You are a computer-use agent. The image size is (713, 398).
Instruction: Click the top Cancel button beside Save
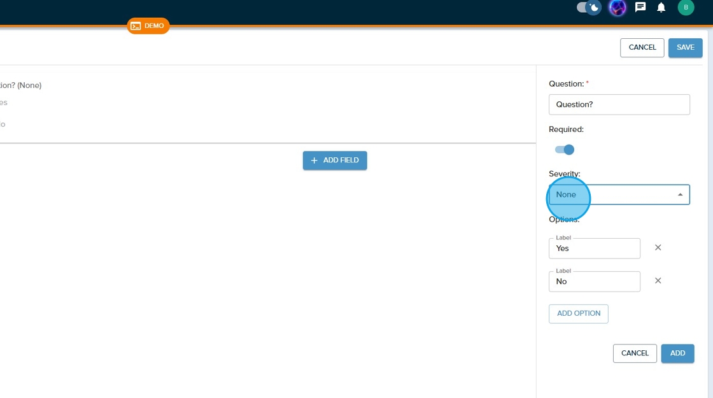tap(642, 48)
